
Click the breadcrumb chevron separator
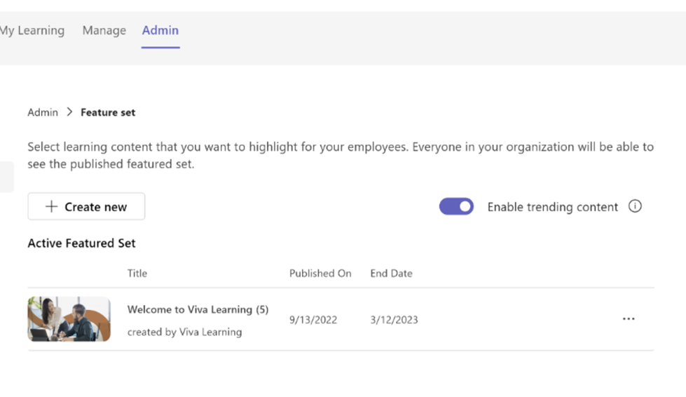point(69,112)
